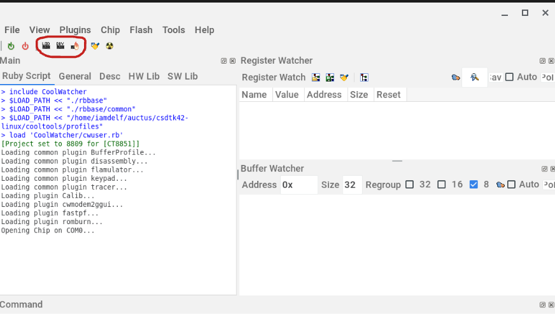Image resolution: width=555 pixels, height=326 pixels.
Task: Click the red power-off icon
Action: (x=25, y=46)
